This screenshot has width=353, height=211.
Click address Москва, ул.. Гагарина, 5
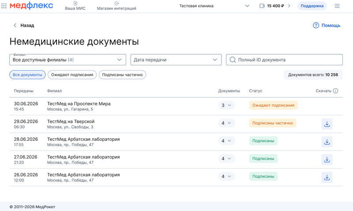tap(70, 109)
